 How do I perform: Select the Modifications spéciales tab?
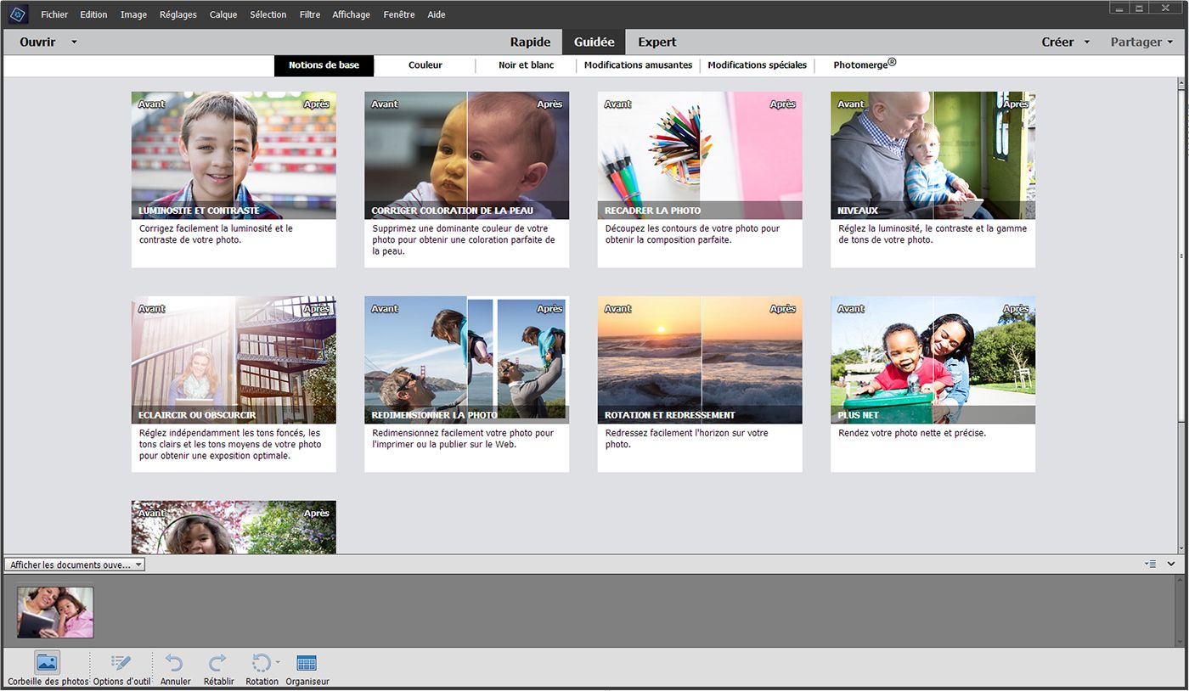coord(758,65)
